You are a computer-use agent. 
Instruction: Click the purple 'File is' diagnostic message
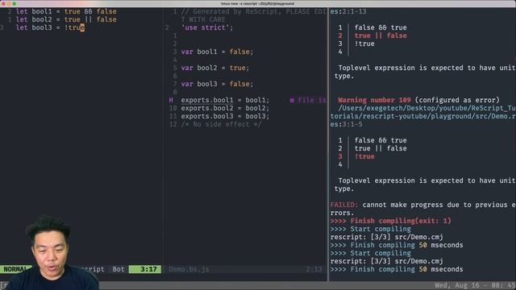coord(308,100)
